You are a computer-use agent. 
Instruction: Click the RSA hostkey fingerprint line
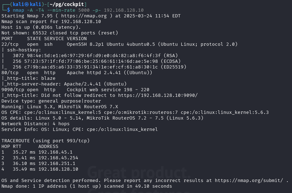(95, 56)
